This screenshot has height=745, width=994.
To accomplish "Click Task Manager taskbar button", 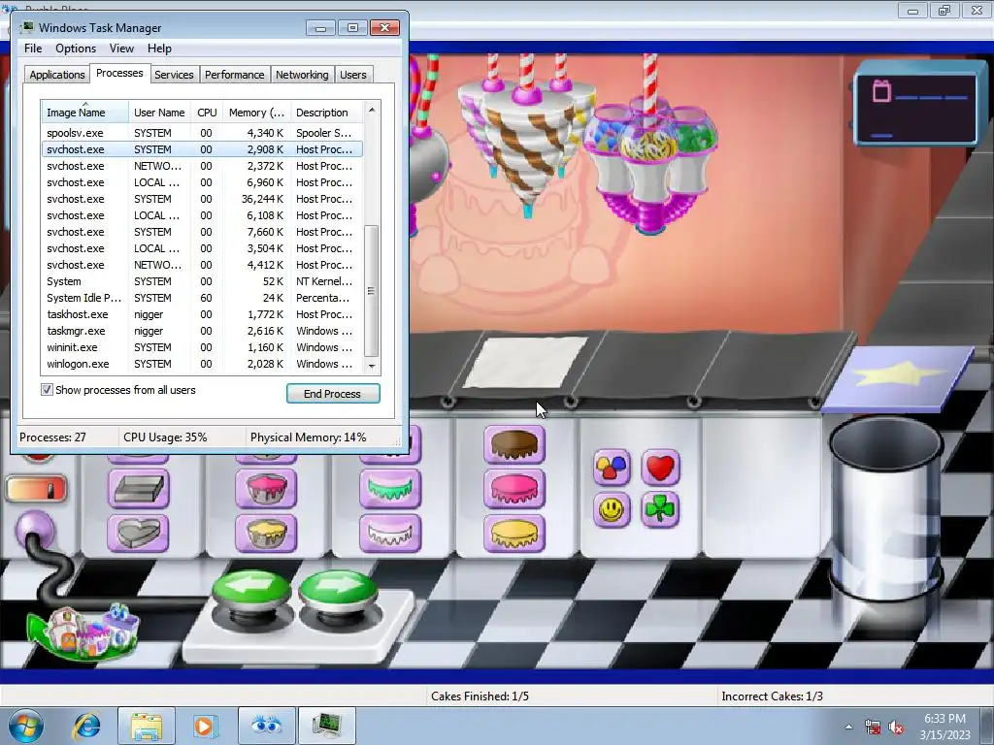I will 326,726.
